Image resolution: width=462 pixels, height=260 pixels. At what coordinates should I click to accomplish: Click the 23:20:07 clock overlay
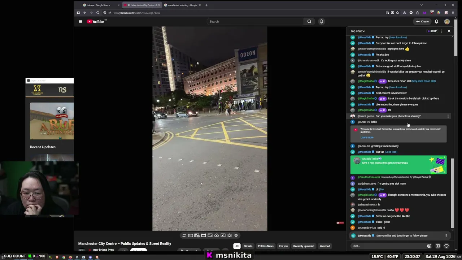412,256
